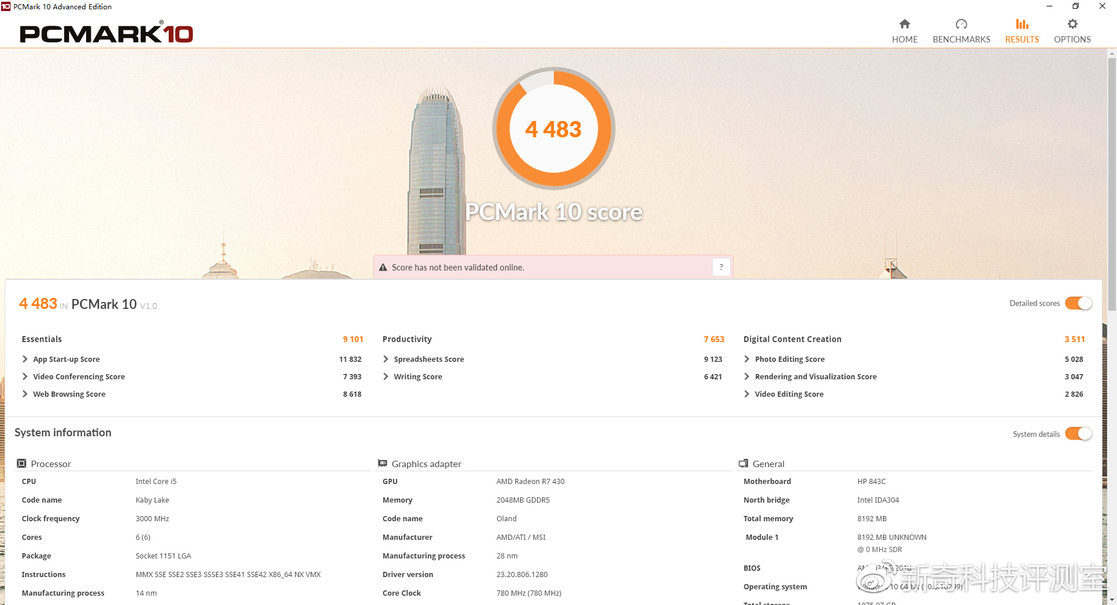1117x605 pixels.
Task: Click the 'System information' heading
Action: [x=63, y=432]
